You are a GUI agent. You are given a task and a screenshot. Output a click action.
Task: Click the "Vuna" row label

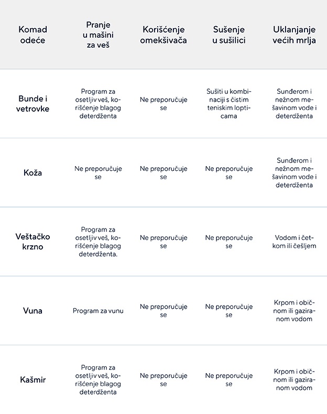pyautogui.click(x=32, y=311)
